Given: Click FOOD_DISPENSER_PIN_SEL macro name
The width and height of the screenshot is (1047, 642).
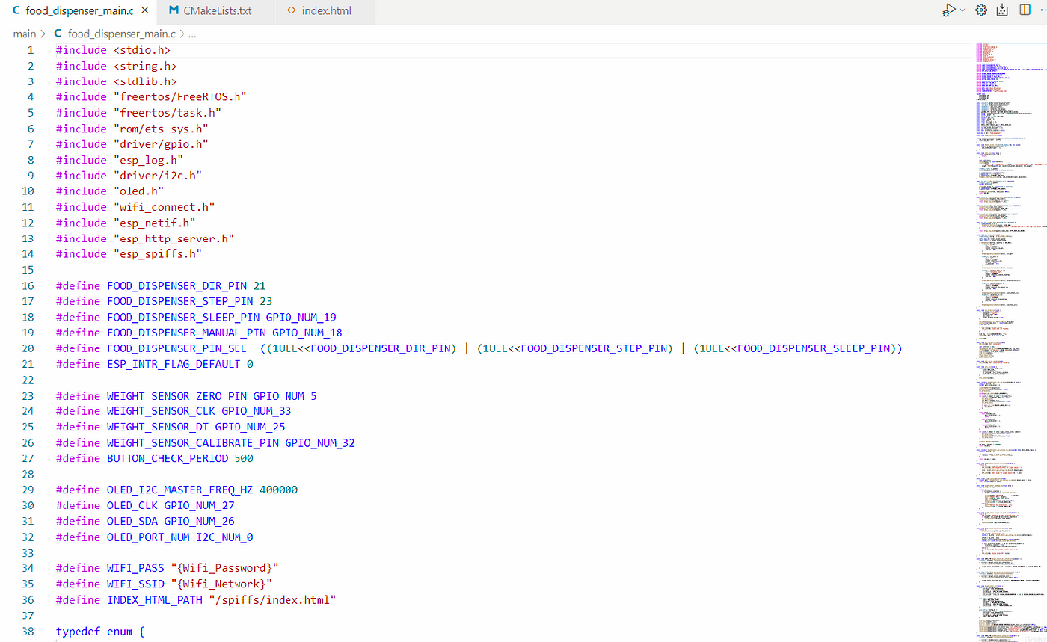Looking at the screenshot, I should tap(176, 348).
